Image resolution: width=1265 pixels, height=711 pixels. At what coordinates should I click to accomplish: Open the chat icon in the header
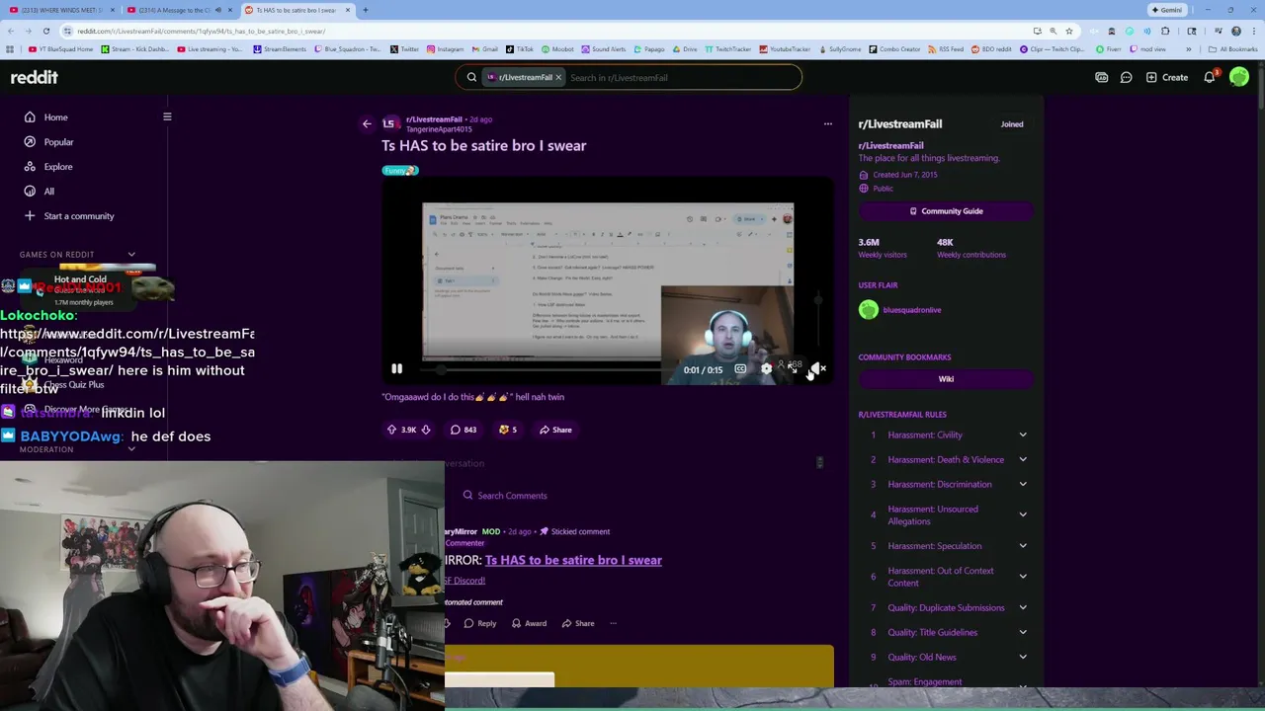1127,77
